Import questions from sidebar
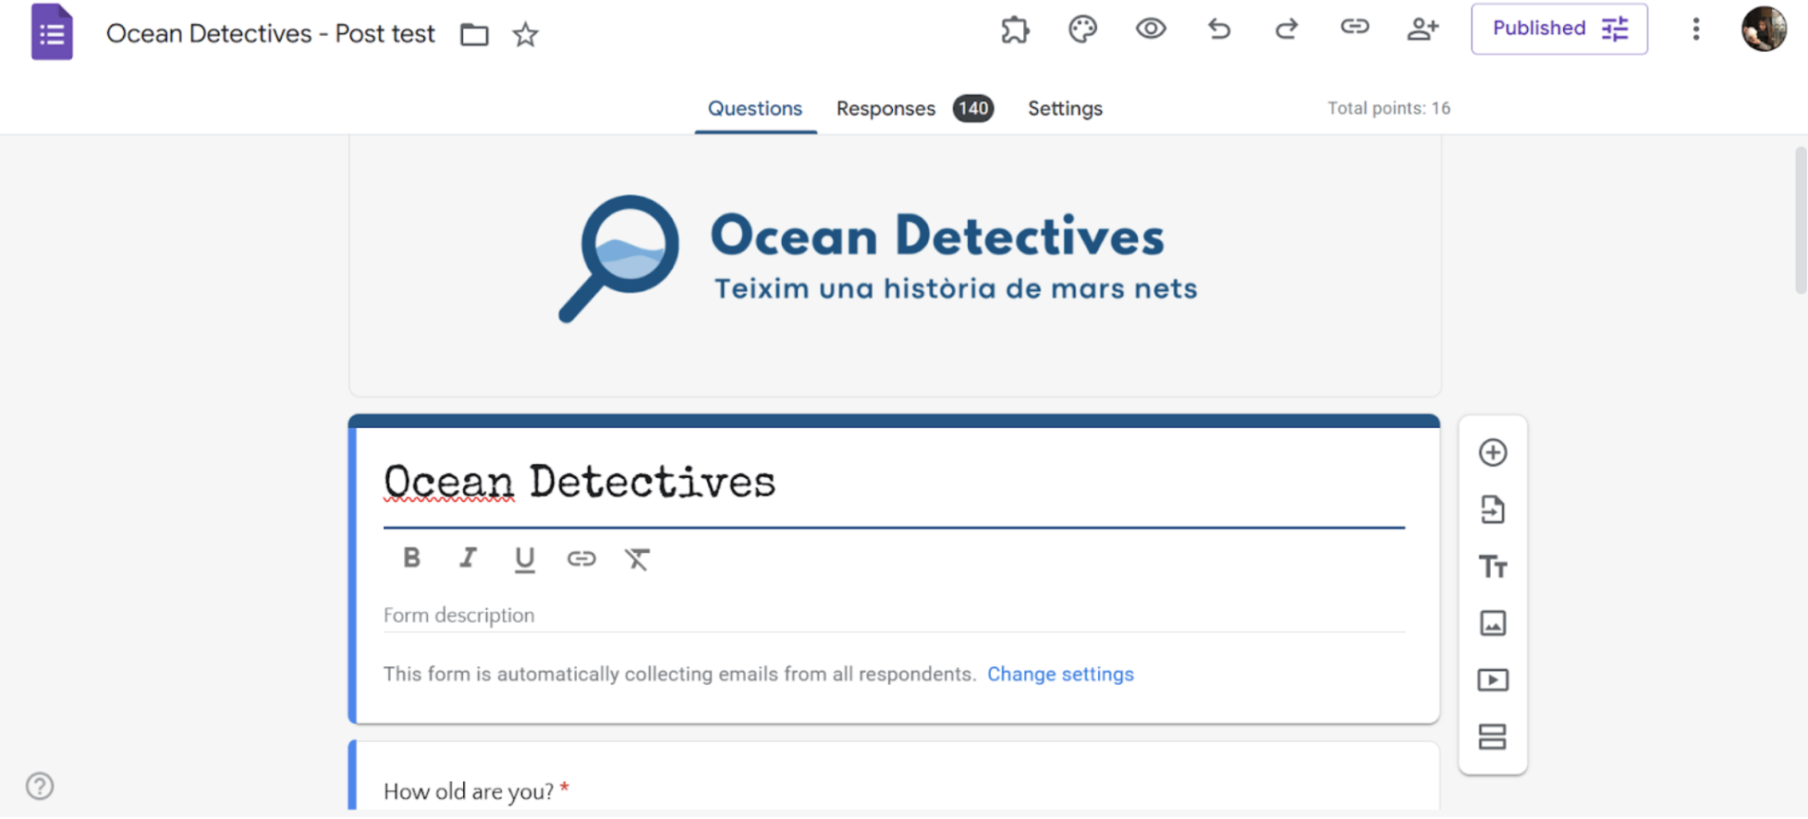The width and height of the screenshot is (1808, 819). 1492,509
